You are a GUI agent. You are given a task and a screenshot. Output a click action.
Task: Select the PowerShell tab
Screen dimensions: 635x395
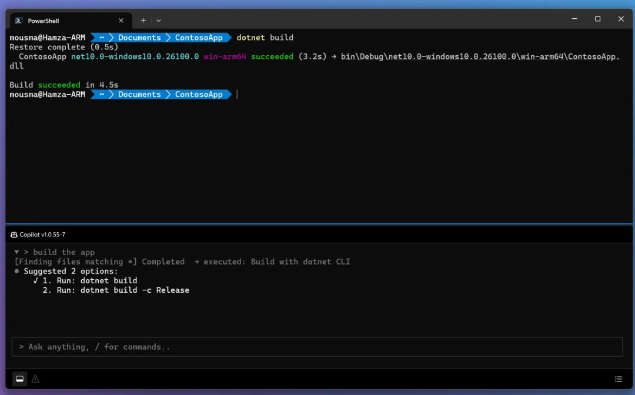click(x=71, y=21)
